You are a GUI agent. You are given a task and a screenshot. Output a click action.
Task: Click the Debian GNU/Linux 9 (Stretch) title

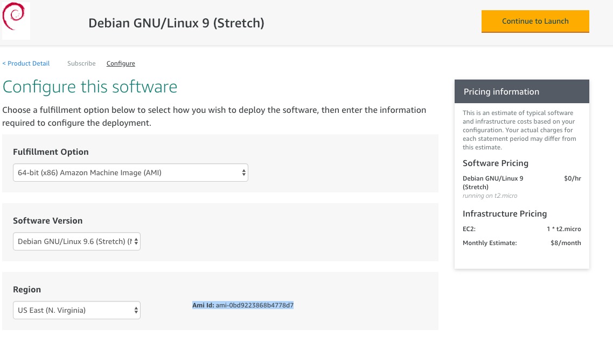tap(176, 23)
